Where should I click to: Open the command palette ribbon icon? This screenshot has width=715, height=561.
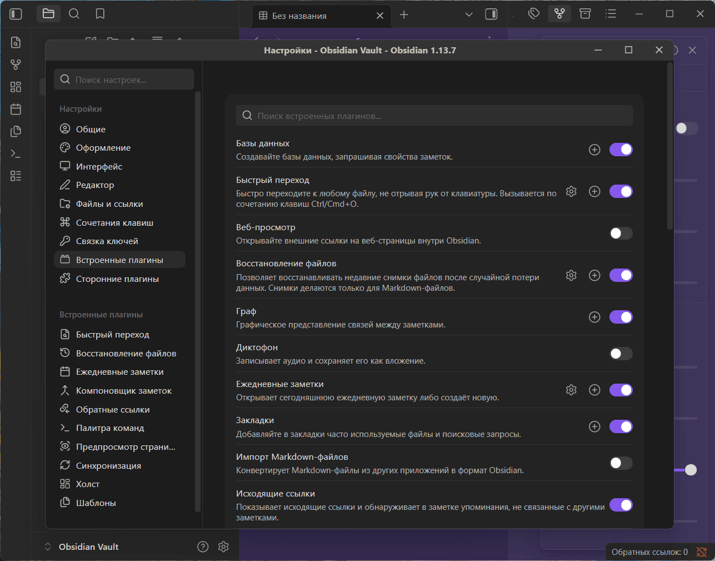[16, 153]
